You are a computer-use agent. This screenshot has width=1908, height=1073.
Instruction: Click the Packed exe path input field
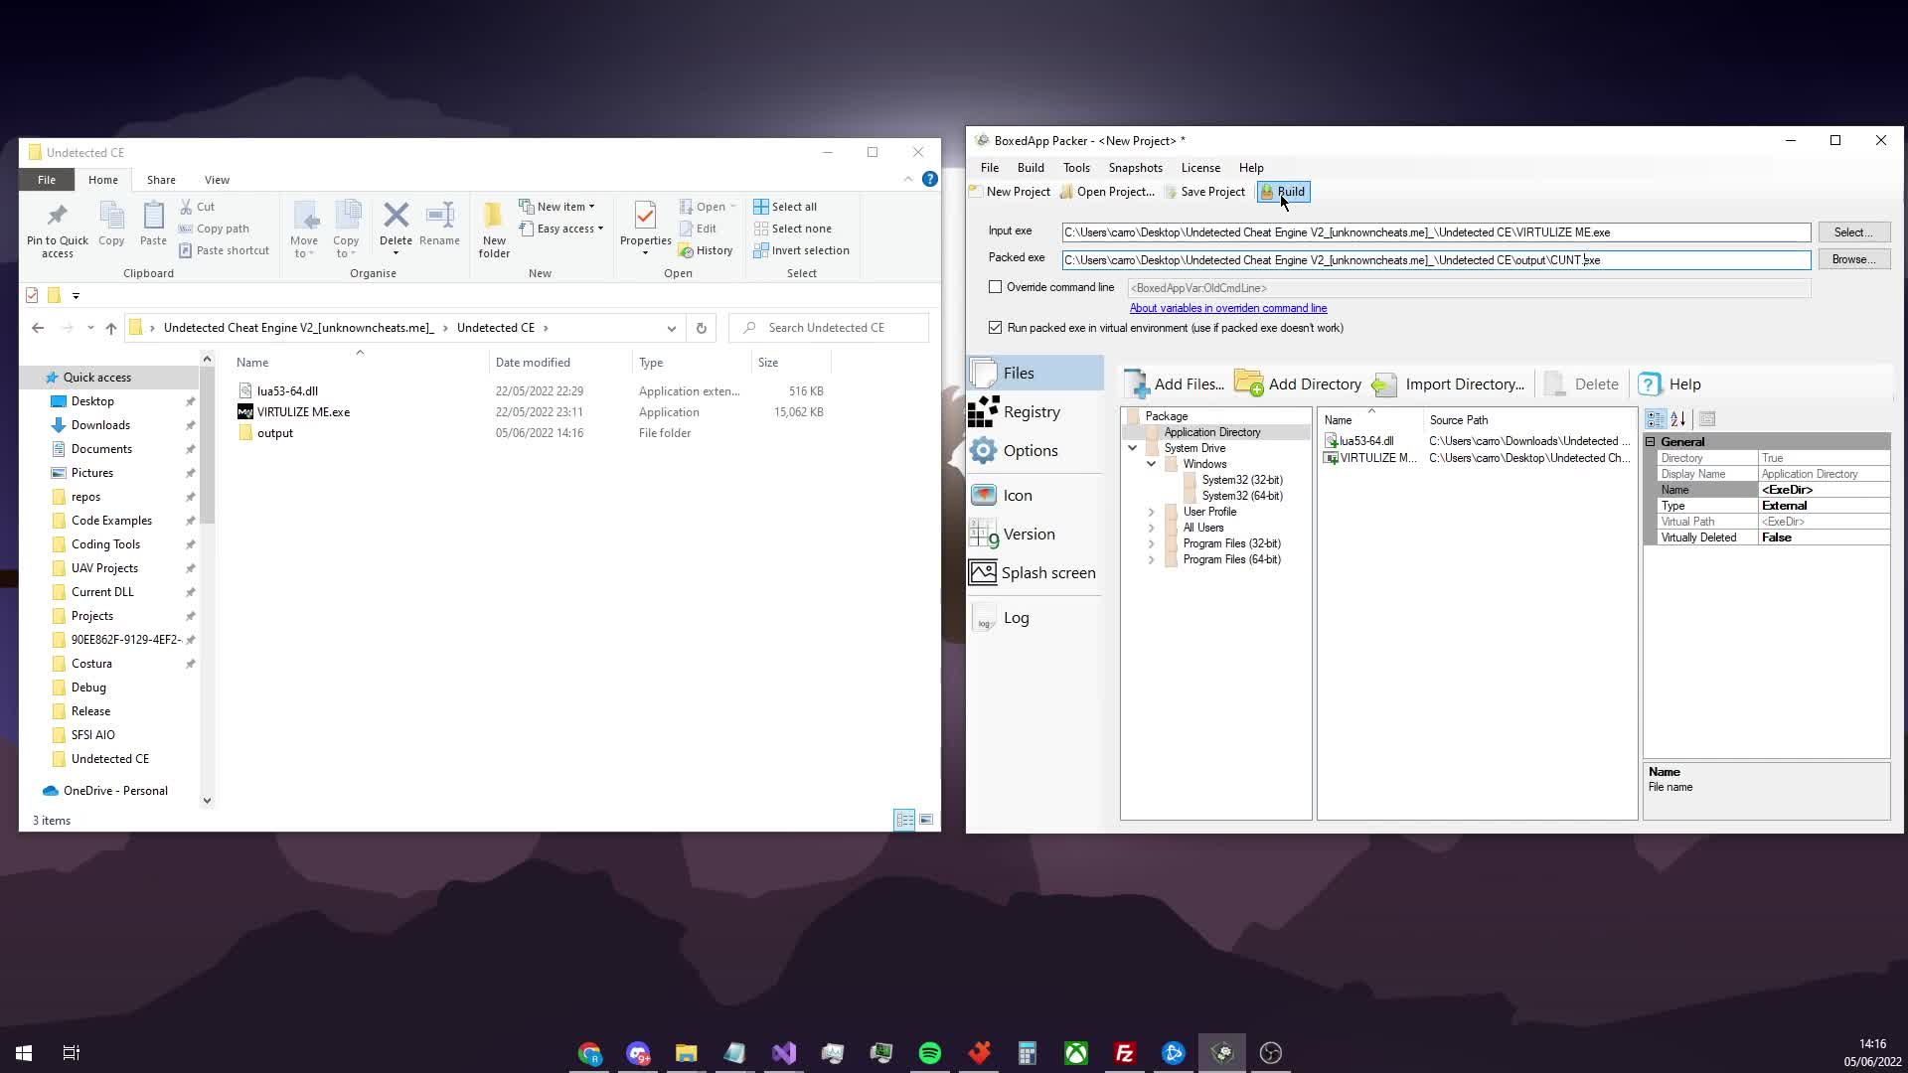coord(1435,260)
